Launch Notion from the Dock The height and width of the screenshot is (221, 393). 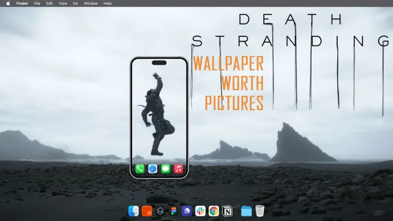click(227, 211)
